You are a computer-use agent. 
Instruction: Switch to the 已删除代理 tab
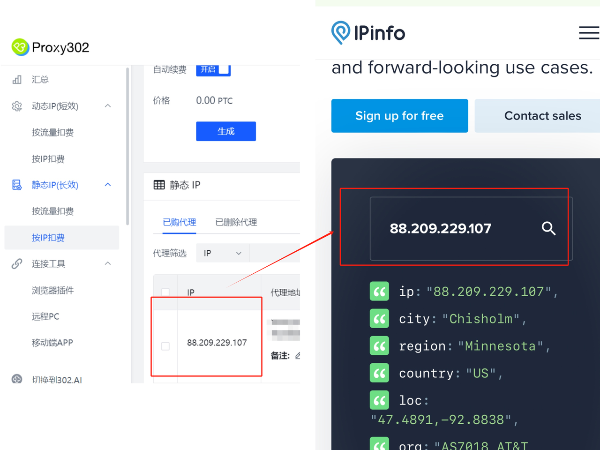click(x=236, y=222)
